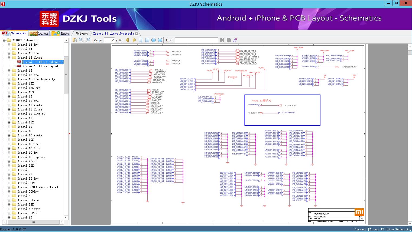Click the Find search box
The height and width of the screenshot is (232, 412).
pyautogui.click(x=196, y=40)
